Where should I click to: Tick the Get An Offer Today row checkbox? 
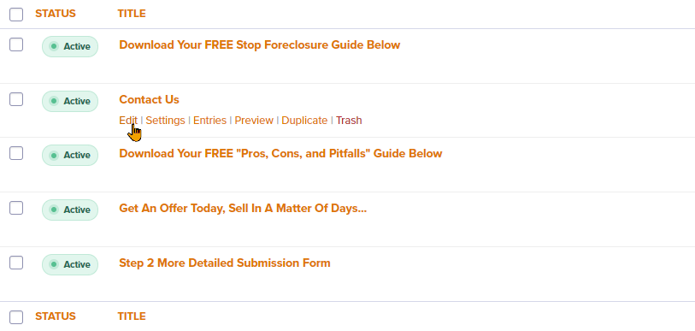(16, 208)
